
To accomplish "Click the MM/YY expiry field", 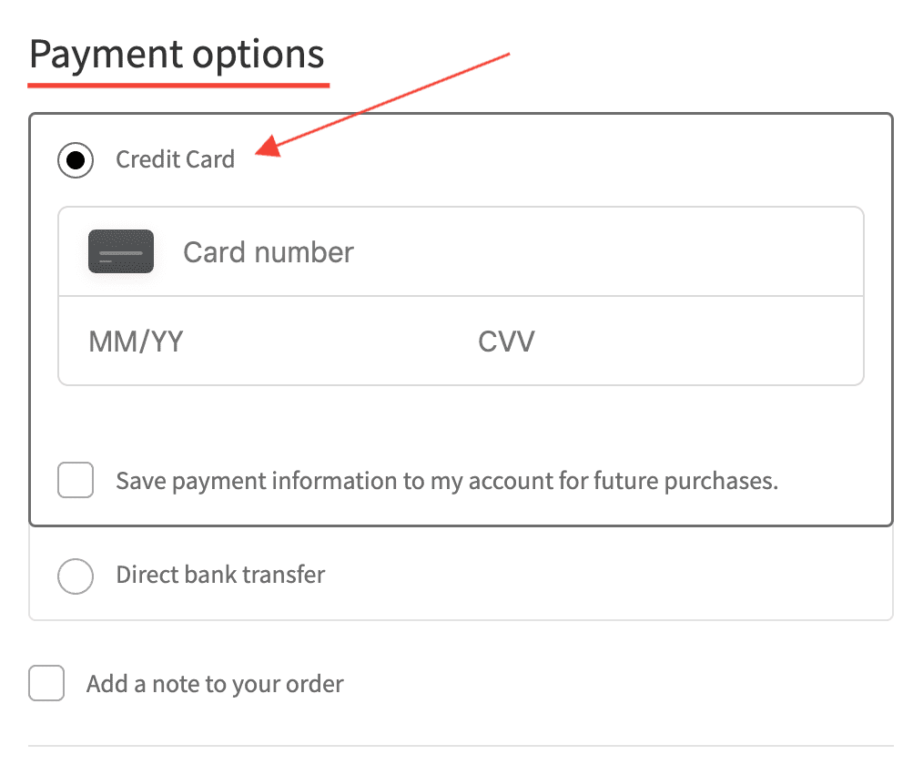I will [x=228, y=342].
